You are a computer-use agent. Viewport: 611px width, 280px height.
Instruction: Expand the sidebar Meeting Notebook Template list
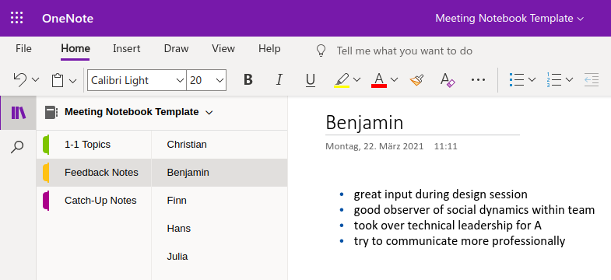point(209,113)
